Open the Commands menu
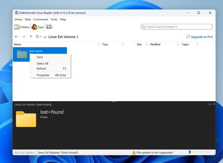Screen dimensions: 223x163 41,19
